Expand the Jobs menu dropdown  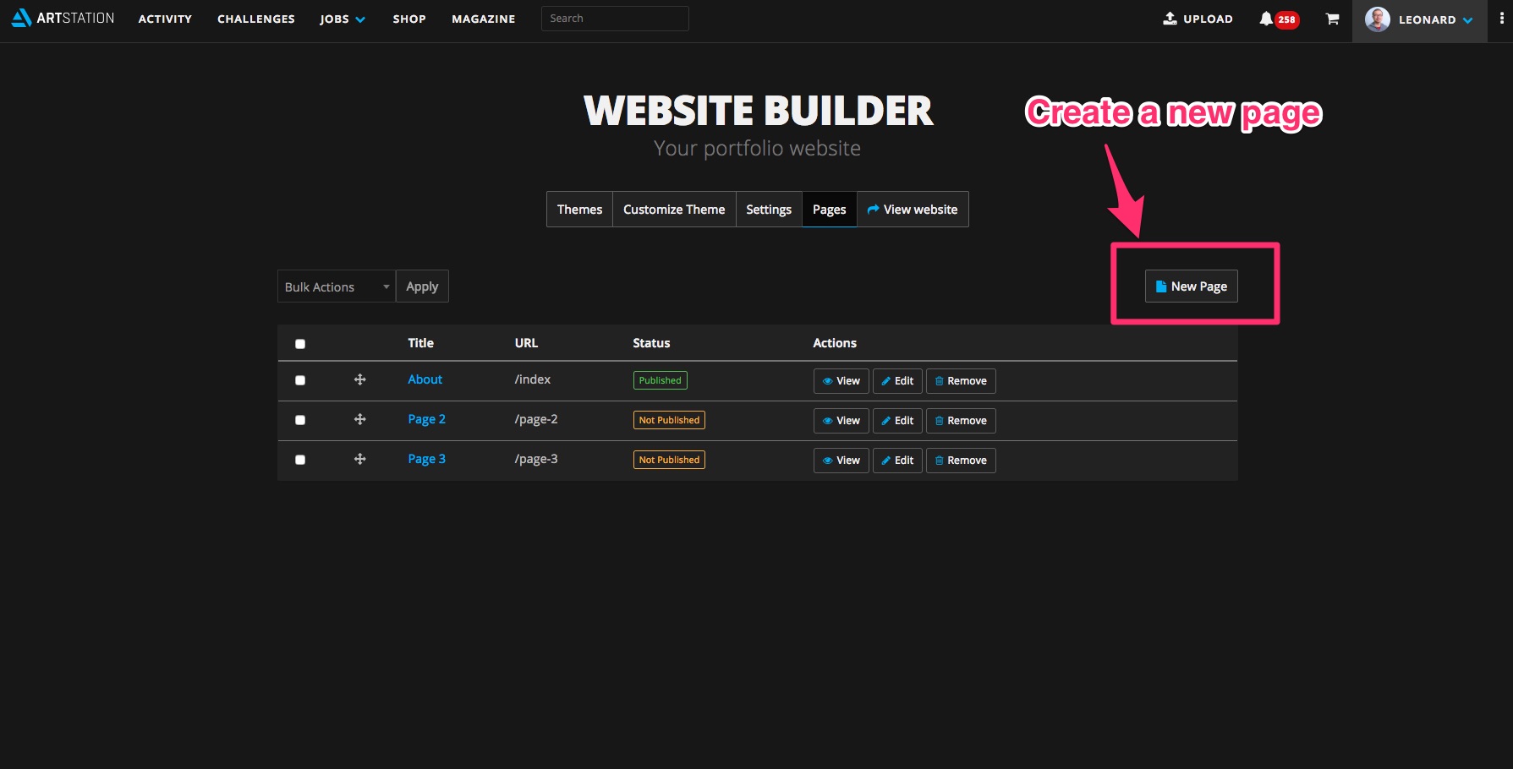coord(342,19)
